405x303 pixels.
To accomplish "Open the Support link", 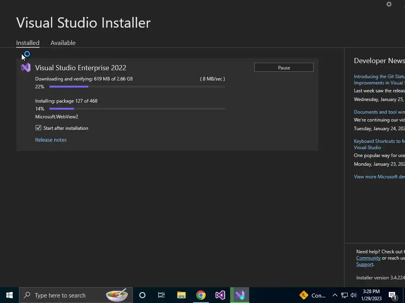I will pos(365,264).
